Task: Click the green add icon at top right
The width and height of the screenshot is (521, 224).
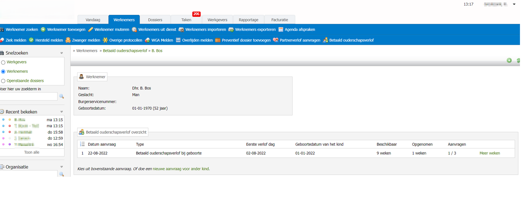Action: tap(509, 60)
